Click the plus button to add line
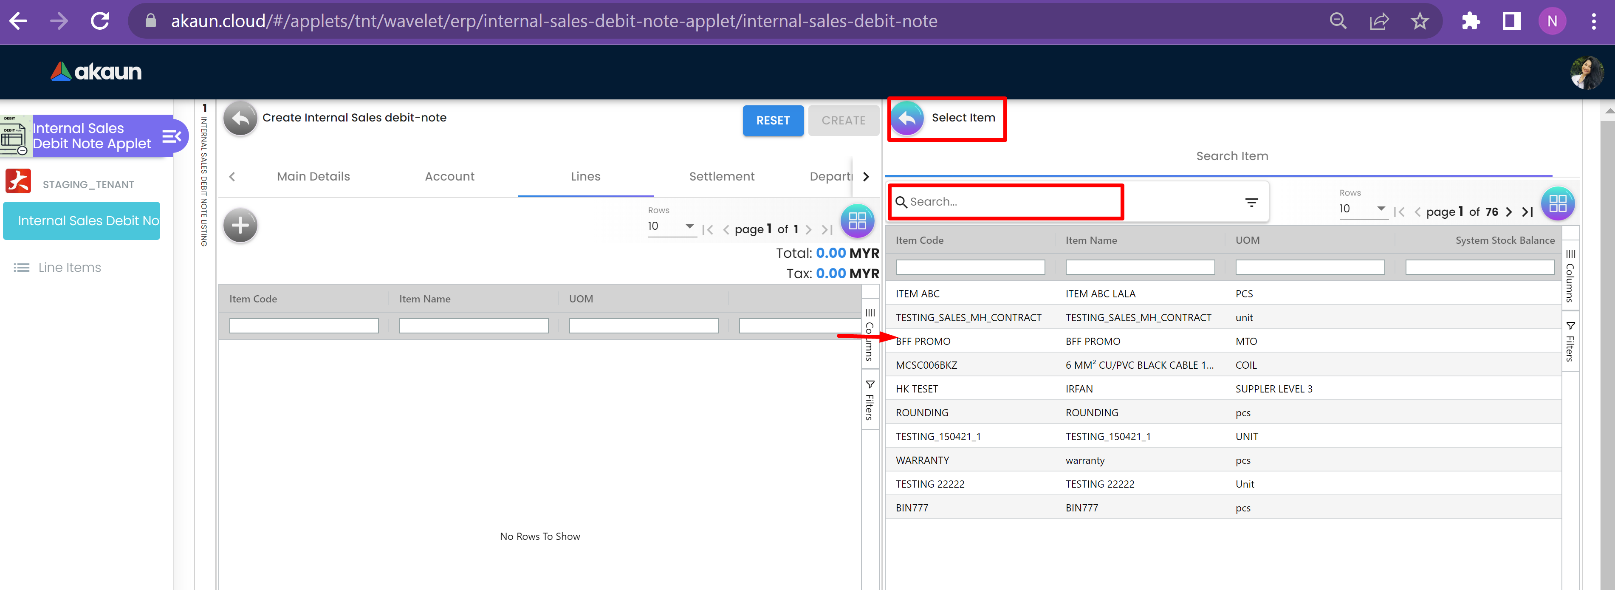 tap(240, 226)
